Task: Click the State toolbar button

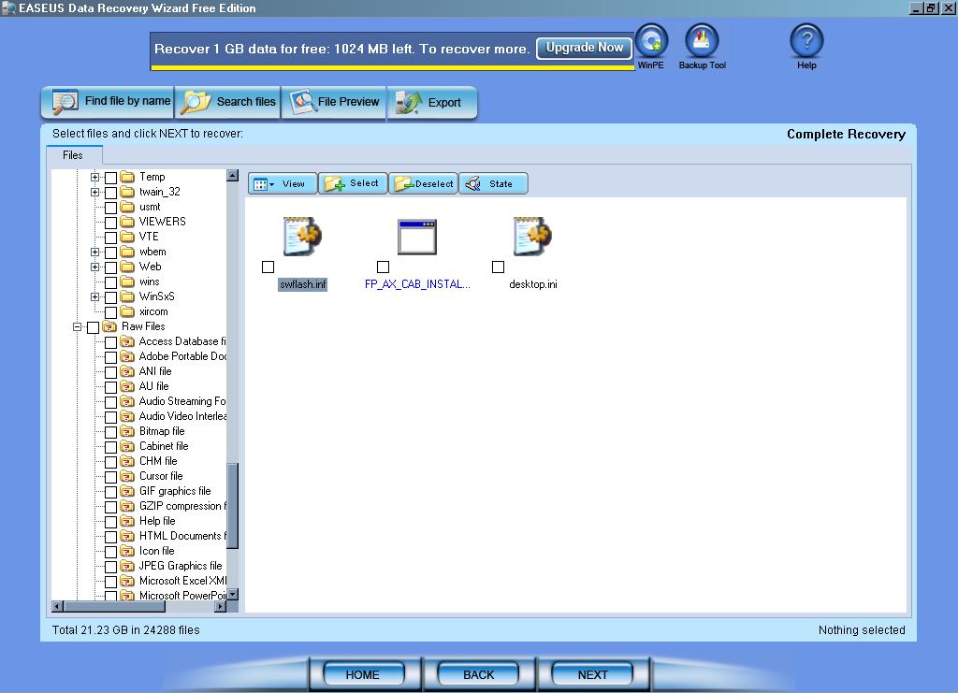Action: click(x=494, y=184)
